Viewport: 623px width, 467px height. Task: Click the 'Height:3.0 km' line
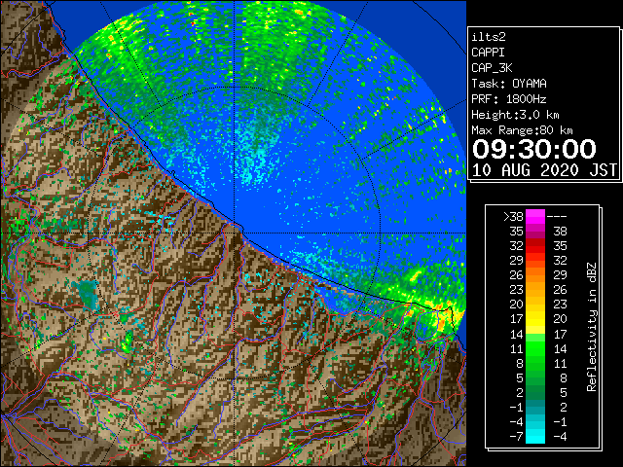pyautogui.click(x=515, y=115)
